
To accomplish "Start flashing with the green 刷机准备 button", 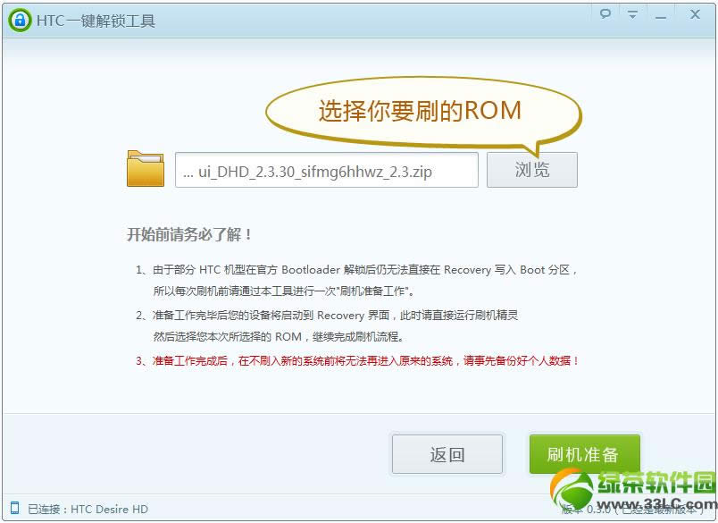I will [584, 454].
